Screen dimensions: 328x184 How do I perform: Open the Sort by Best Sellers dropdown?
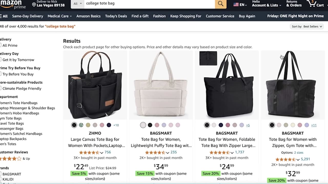point(307,27)
